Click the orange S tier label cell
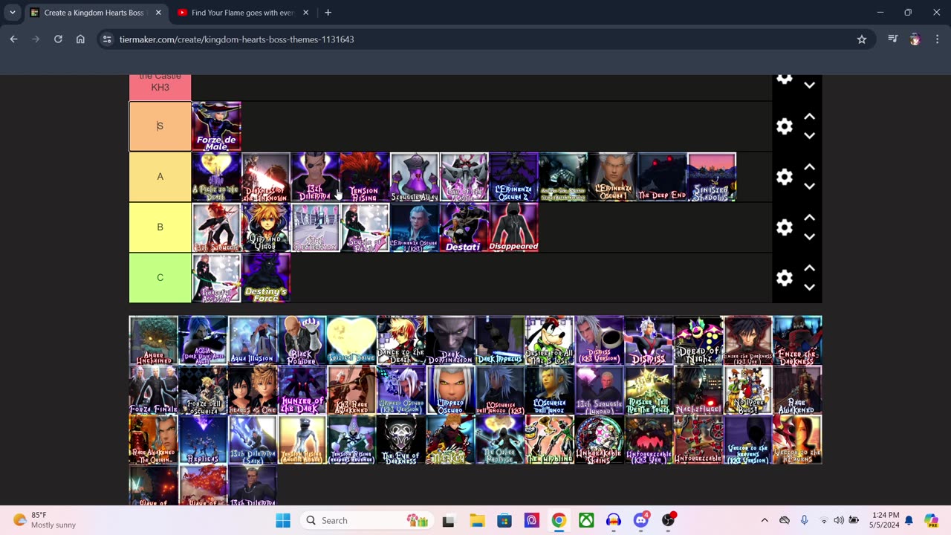Image resolution: width=951 pixels, height=535 pixels. click(160, 126)
